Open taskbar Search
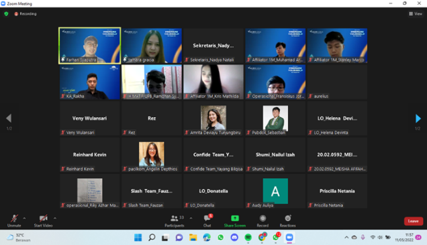Image resolution: width=427 pixels, height=245 pixels. coord(152,238)
